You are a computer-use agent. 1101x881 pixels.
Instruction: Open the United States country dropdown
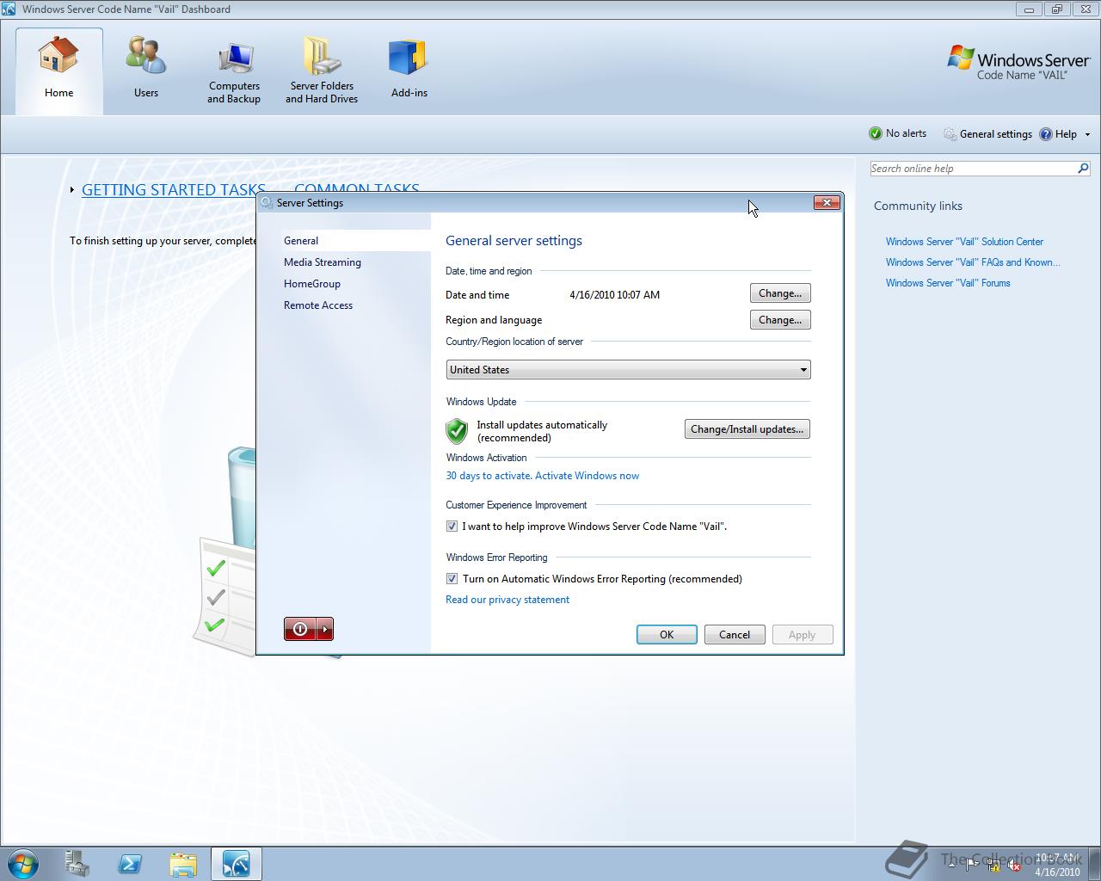[x=628, y=370]
